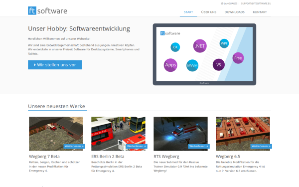
Task: Click the Wegberg 7 Beta title
Action: click(x=44, y=157)
